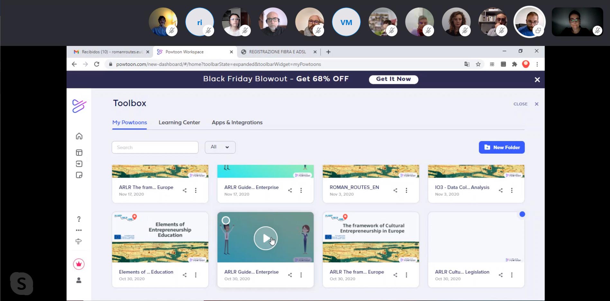Click the grid apps extension icon
The height and width of the screenshot is (301, 610).
[503, 64]
